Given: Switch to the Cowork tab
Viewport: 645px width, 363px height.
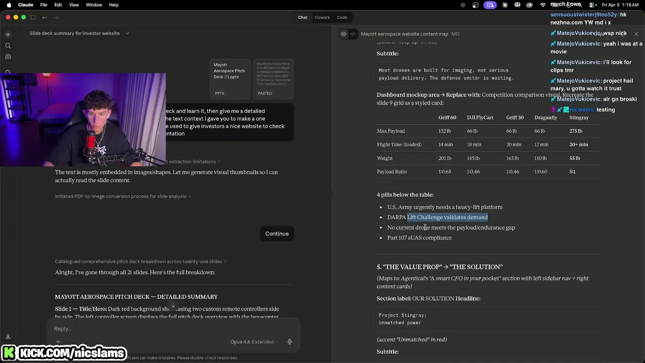Looking at the screenshot, I should 322,17.
